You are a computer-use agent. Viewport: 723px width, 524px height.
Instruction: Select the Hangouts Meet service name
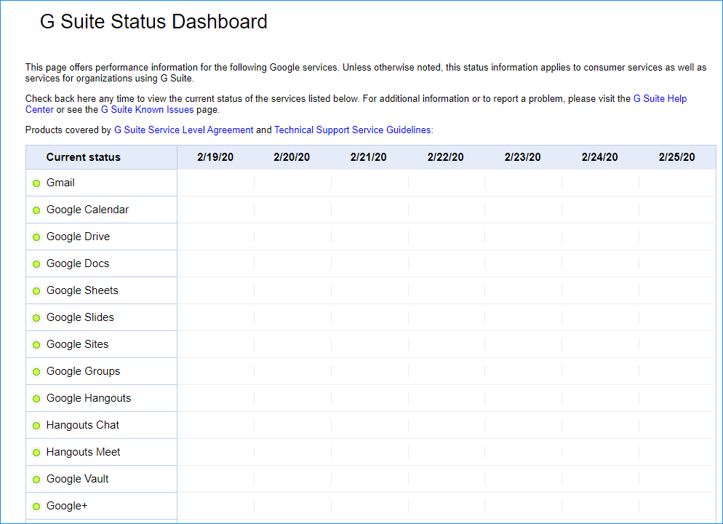point(83,452)
